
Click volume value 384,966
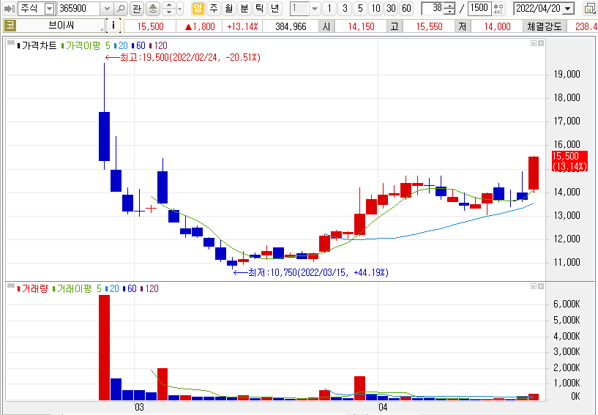tap(291, 26)
